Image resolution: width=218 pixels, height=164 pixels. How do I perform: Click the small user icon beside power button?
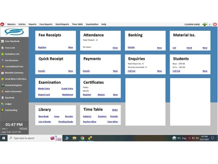tap(210, 24)
